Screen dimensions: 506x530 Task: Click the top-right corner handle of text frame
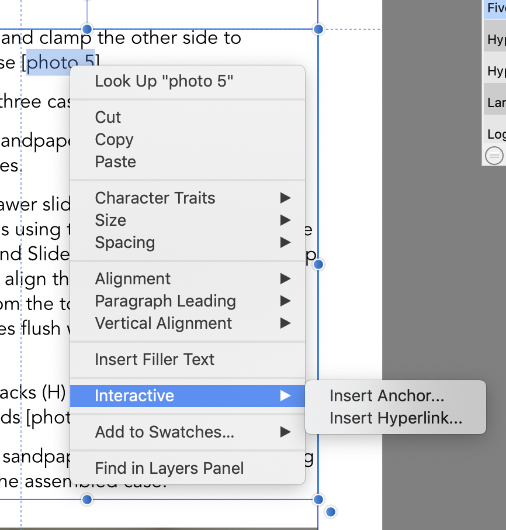pyautogui.click(x=318, y=29)
